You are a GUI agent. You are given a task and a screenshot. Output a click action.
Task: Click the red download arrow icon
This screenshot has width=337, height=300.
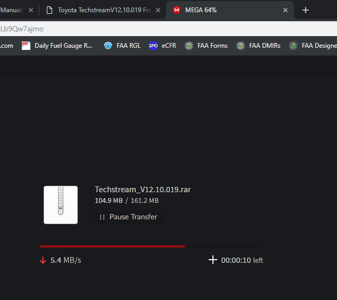(x=43, y=260)
